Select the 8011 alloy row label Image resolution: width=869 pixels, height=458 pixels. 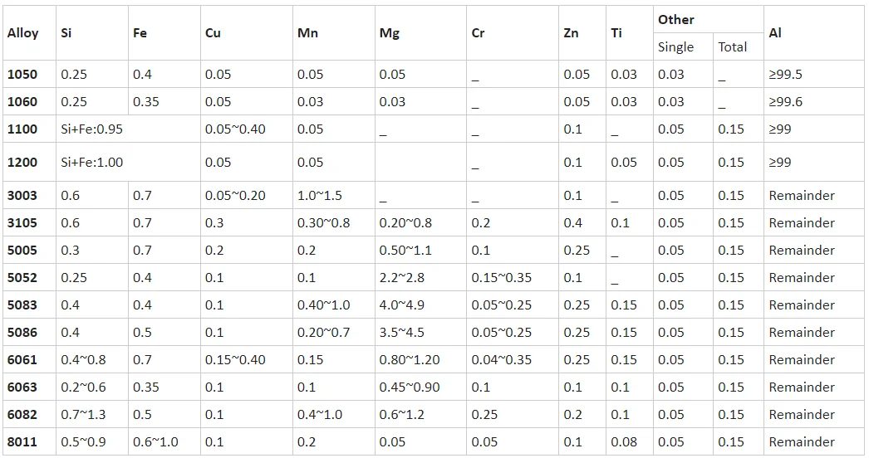22,442
